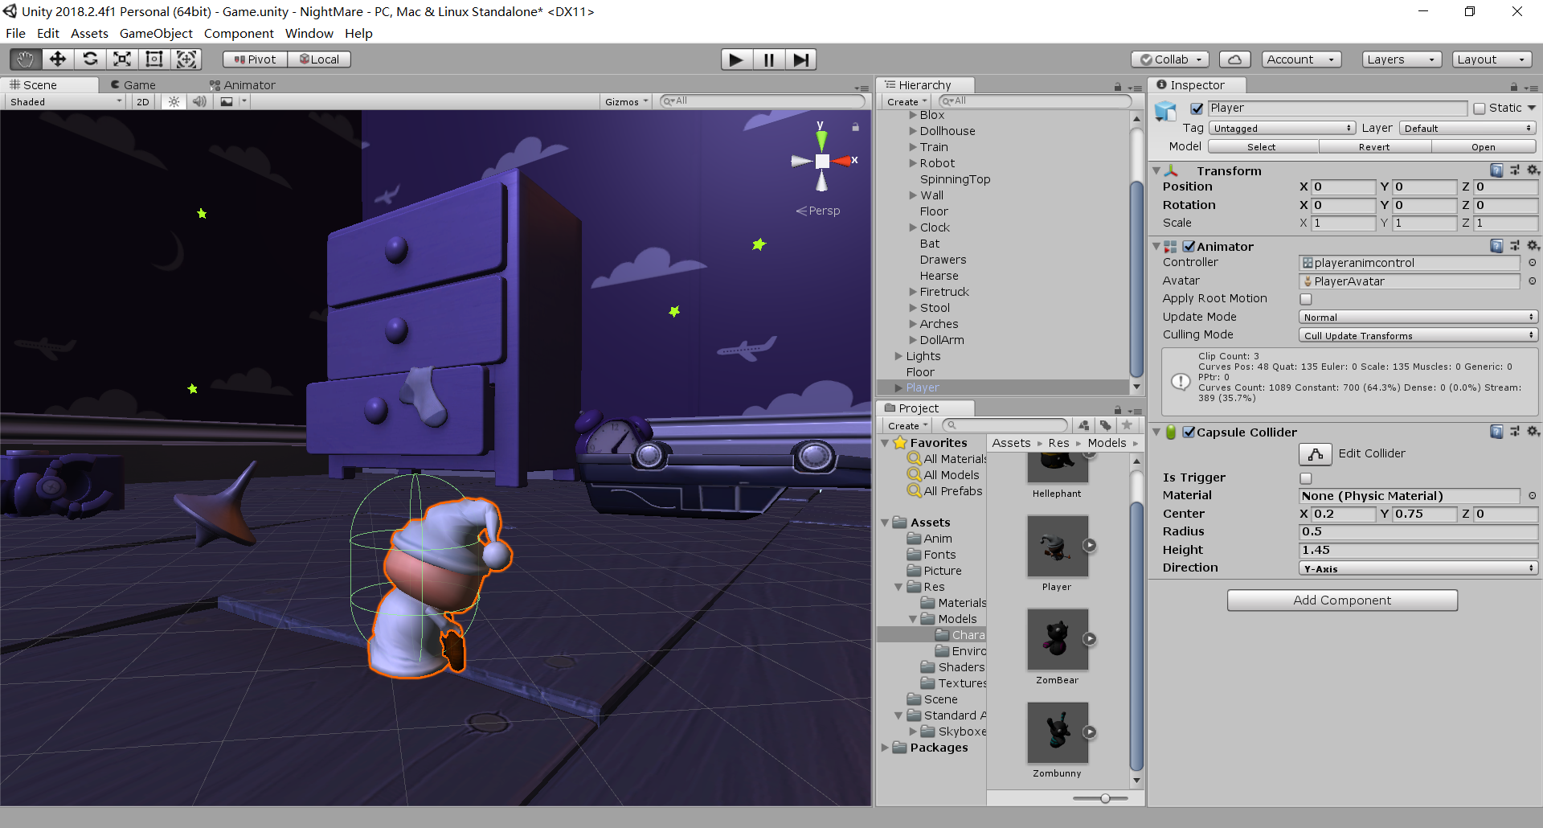Disable the Animator component checkbox

click(x=1189, y=246)
